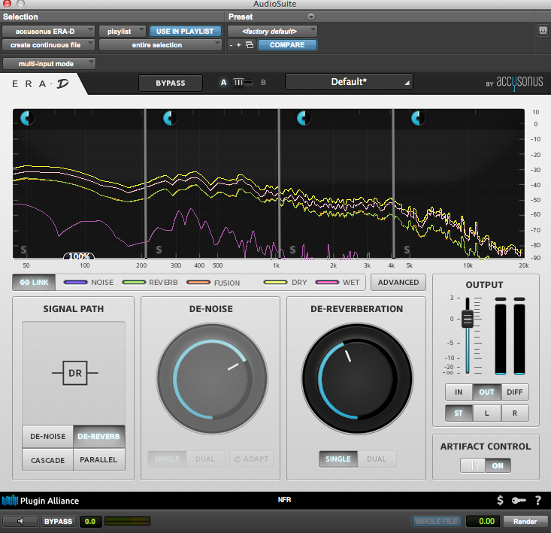Image resolution: width=551 pixels, height=533 pixels.
Task: Click the Plugin Alliance logo
Action: 41,501
